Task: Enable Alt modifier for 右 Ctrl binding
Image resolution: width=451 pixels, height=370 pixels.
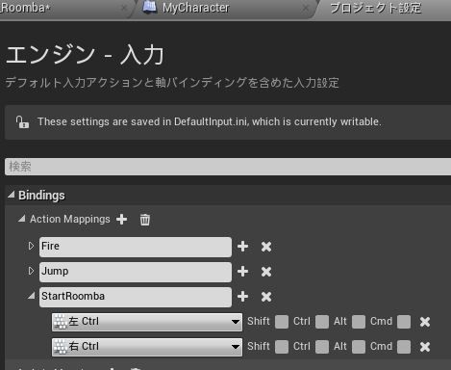Action: [x=359, y=347]
